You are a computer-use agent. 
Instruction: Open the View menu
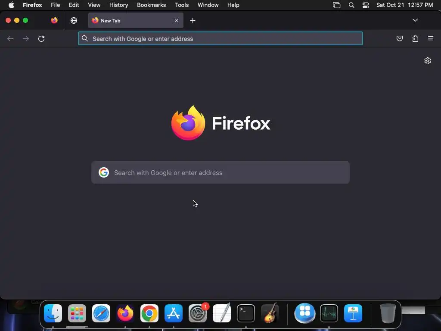(x=94, y=5)
